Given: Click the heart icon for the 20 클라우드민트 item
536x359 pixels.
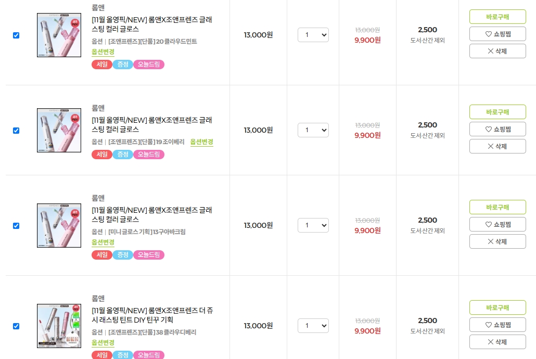Looking at the screenshot, I should point(488,34).
